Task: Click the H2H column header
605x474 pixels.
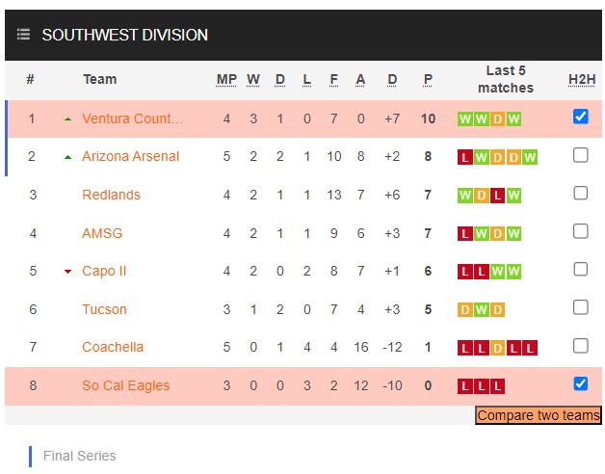Action: 582,79
